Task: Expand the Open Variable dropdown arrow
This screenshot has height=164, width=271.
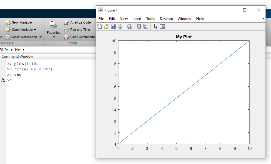Action: click(35, 30)
